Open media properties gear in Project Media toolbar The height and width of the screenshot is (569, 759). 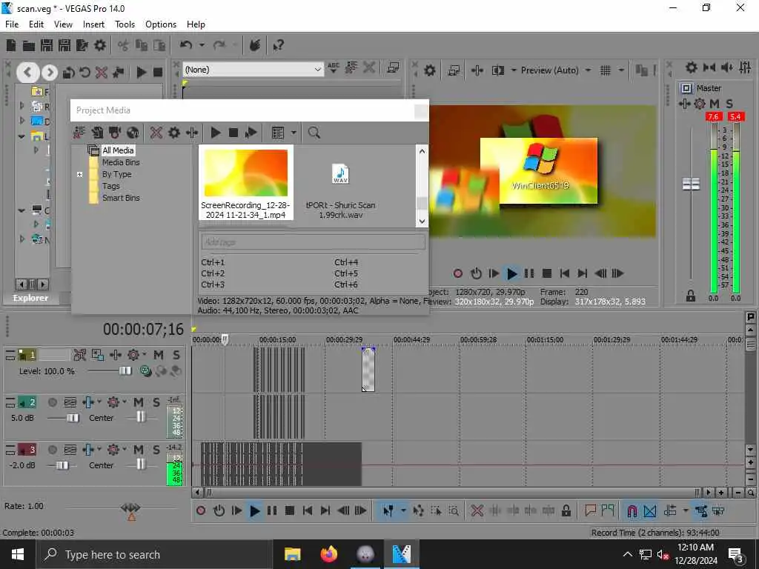[x=173, y=133]
